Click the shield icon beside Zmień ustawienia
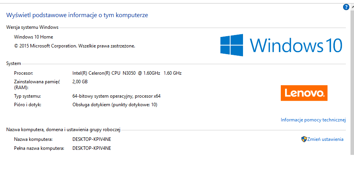 (x=304, y=139)
